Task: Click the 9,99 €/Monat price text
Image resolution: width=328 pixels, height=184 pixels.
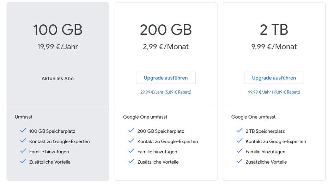Action: tap(274, 47)
